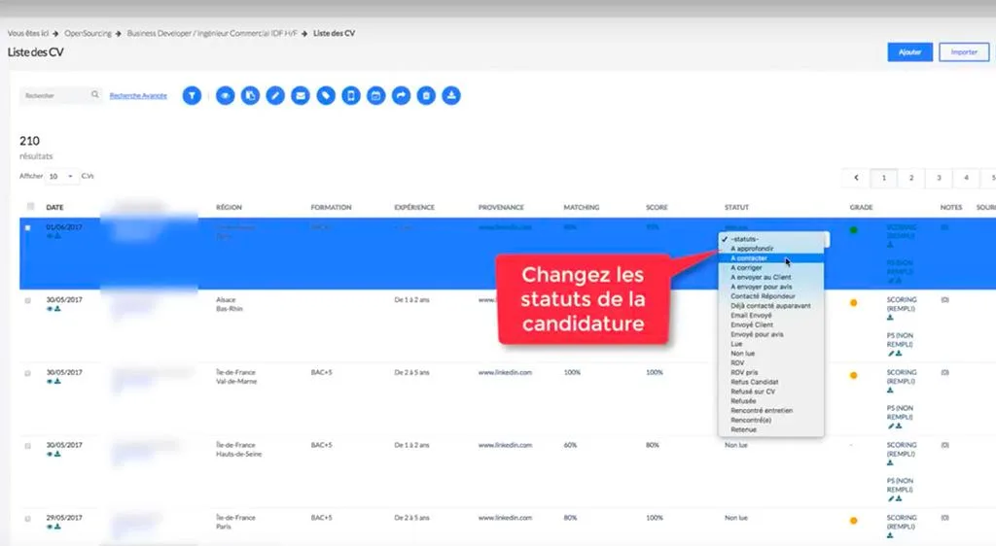Viewport: 996px width, 546px height.
Task: Choose 'A envoyer au Client' status
Action: coord(771,277)
